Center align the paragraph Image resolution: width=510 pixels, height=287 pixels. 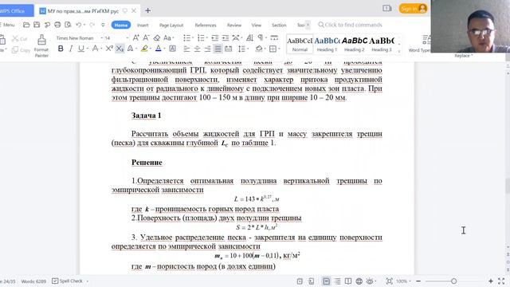(197, 49)
